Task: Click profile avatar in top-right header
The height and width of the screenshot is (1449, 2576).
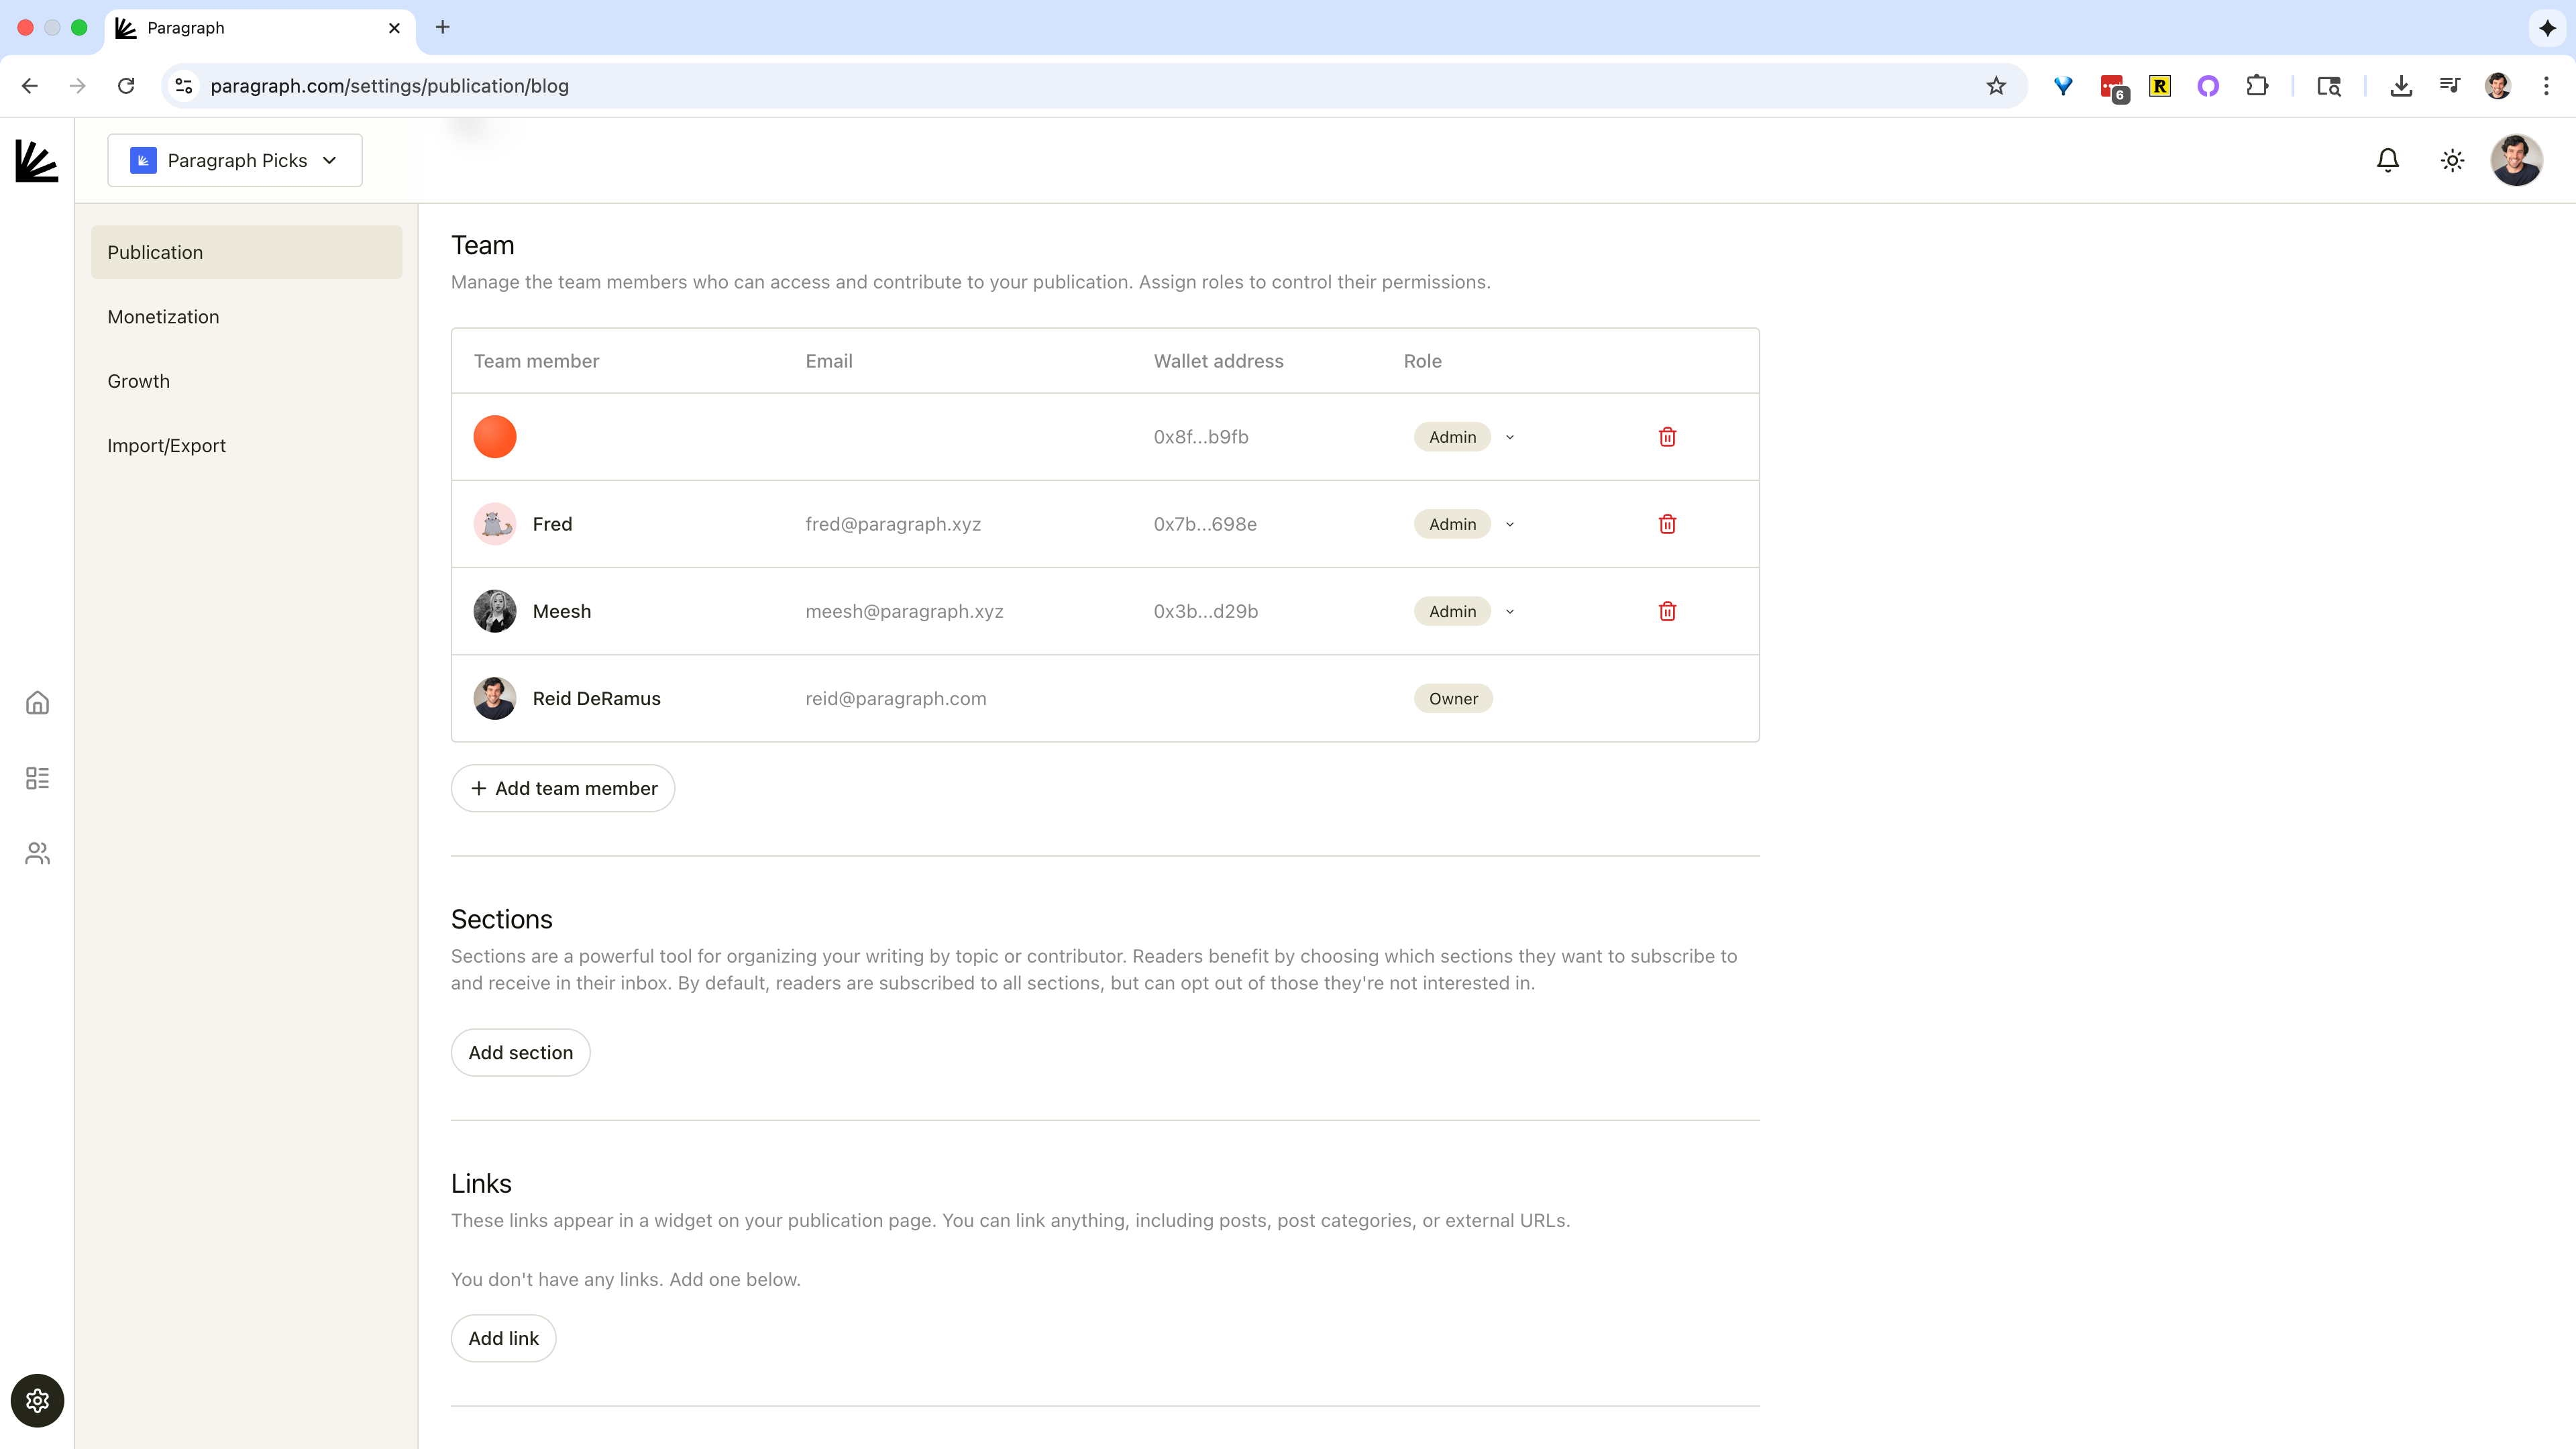Action: (2515, 160)
